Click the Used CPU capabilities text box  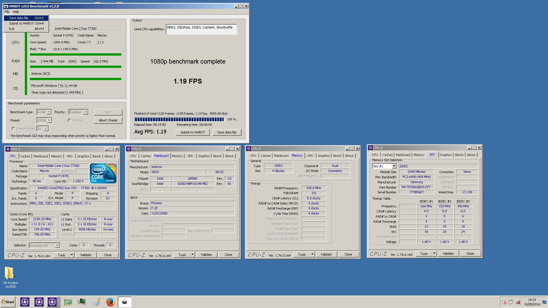point(202,29)
